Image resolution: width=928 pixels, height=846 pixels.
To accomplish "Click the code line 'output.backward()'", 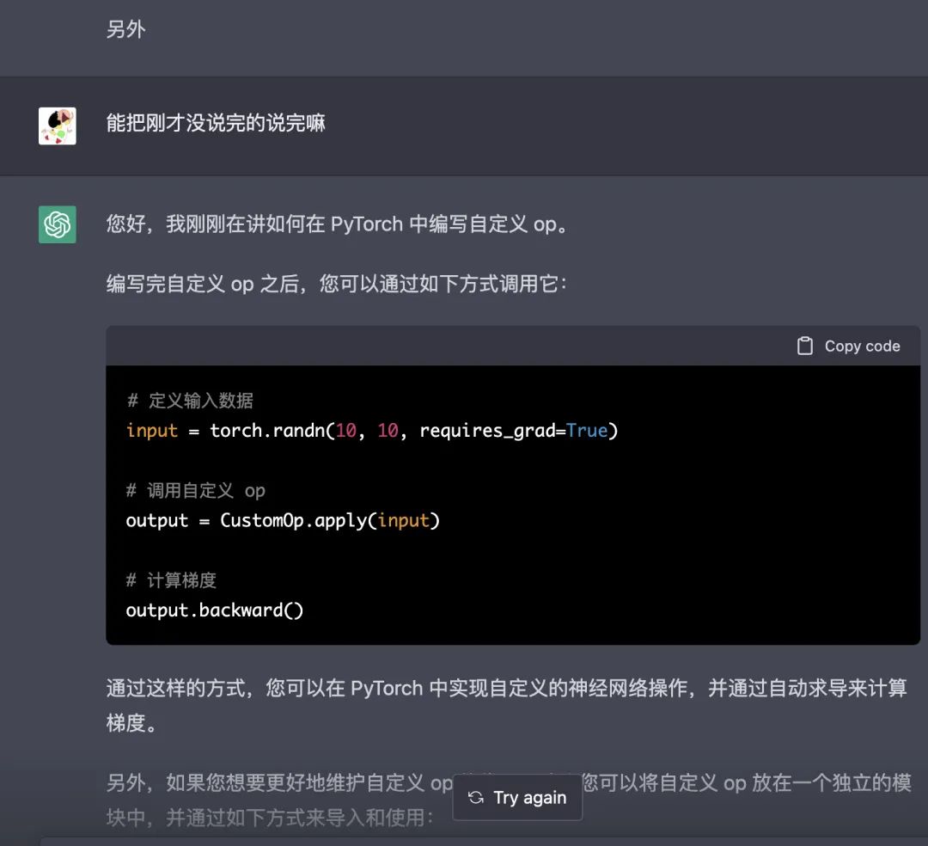I will (x=215, y=610).
